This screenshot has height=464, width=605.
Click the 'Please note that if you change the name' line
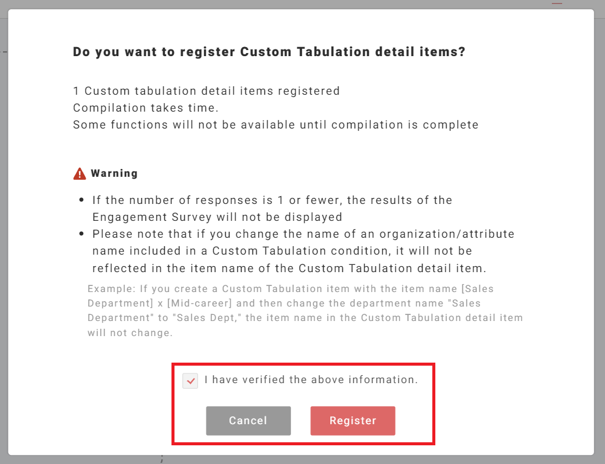[x=303, y=234]
